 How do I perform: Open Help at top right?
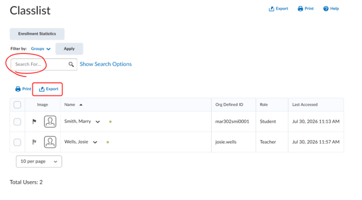[331, 9]
